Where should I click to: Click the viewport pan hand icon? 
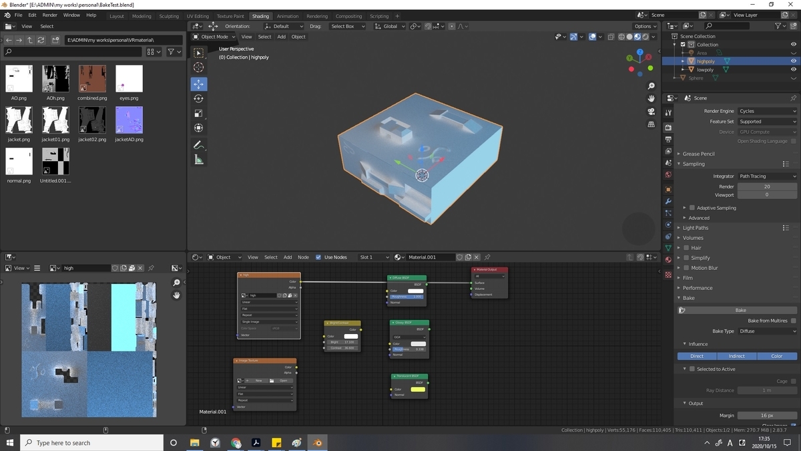(x=651, y=99)
